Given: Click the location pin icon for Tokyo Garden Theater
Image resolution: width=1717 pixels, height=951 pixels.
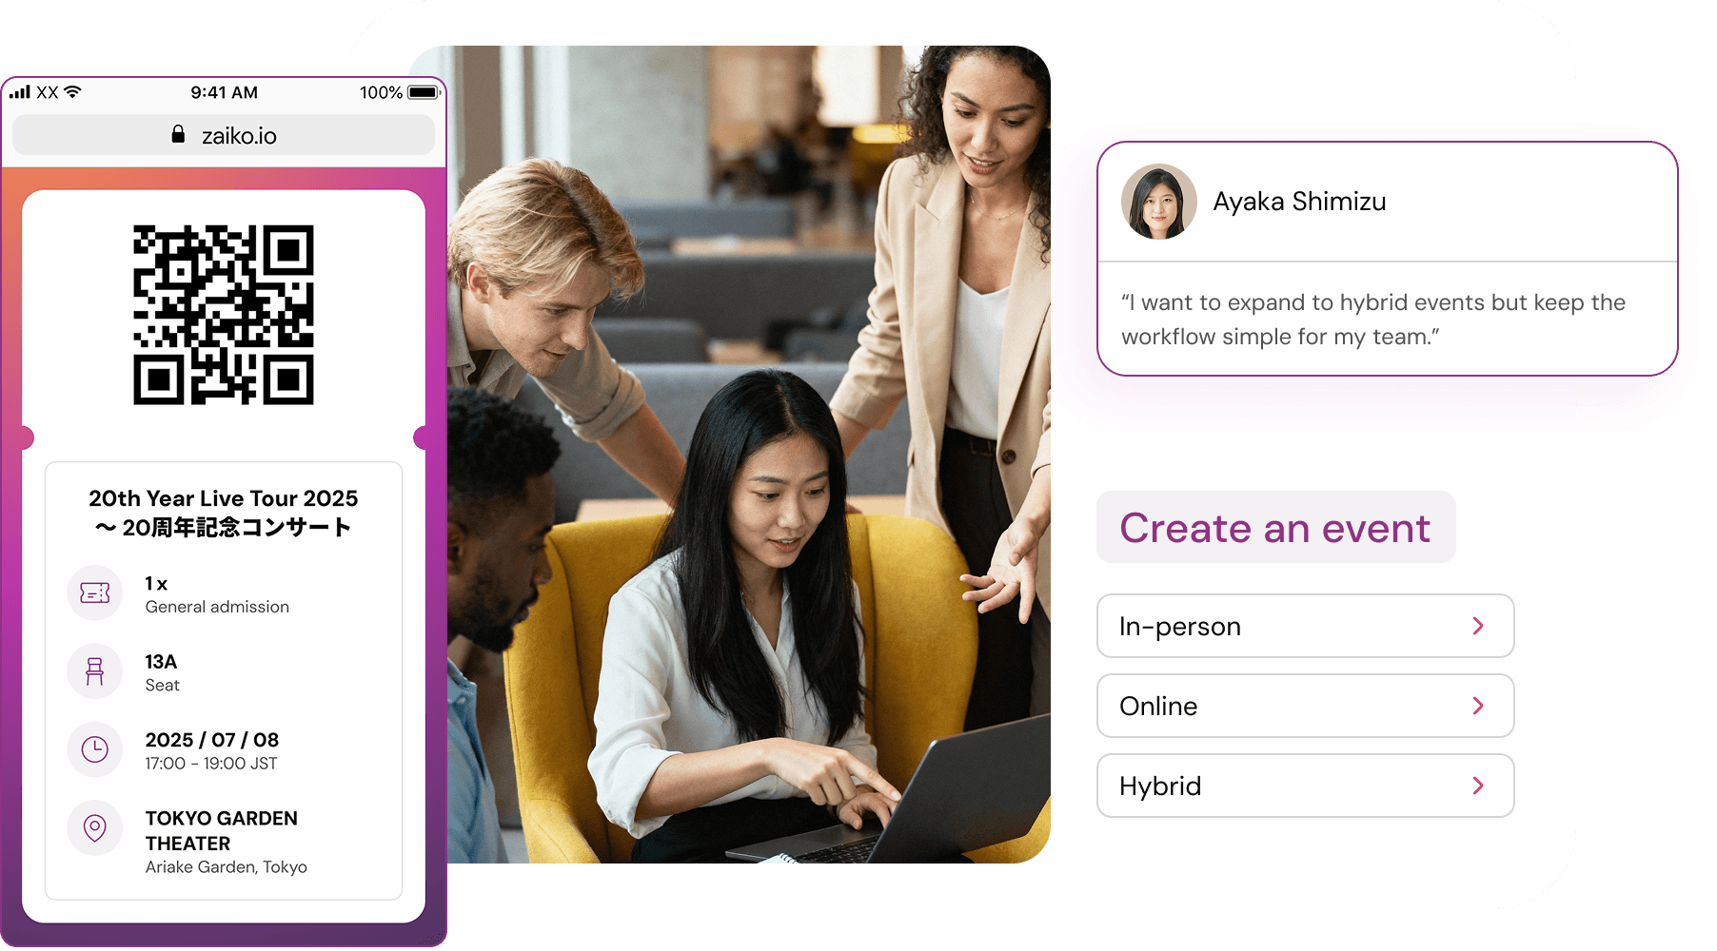Looking at the screenshot, I should tap(95, 827).
